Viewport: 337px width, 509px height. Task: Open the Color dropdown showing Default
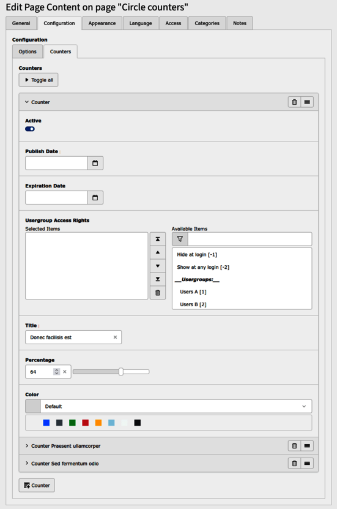click(169, 407)
